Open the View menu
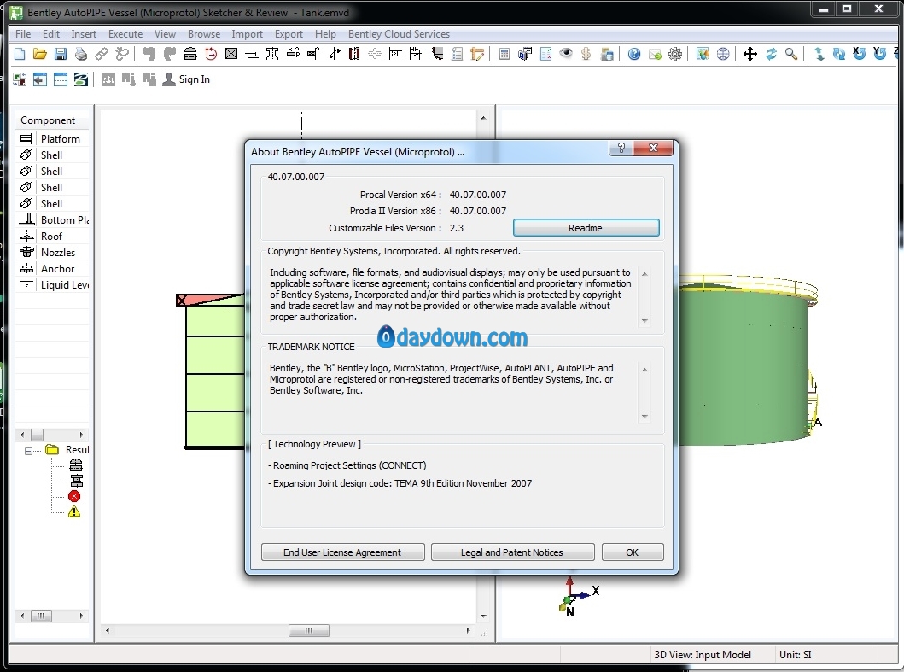The image size is (904, 672). [x=165, y=34]
